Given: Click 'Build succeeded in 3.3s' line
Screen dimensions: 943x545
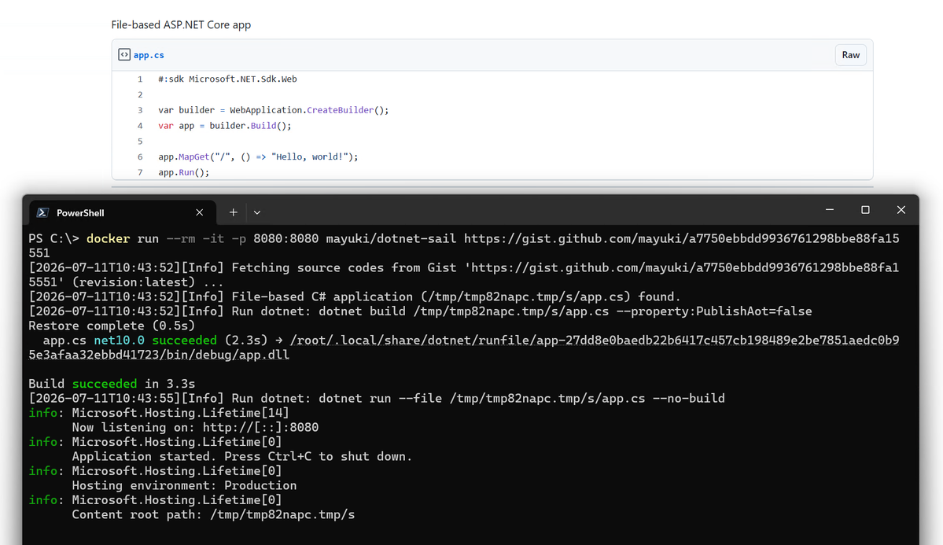Looking at the screenshot, I should [112, 384].
